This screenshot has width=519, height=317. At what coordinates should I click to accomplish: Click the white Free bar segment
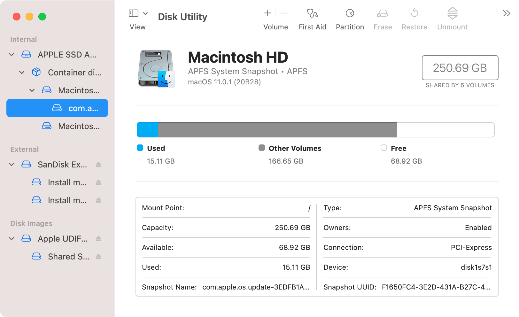coord(445,130)
